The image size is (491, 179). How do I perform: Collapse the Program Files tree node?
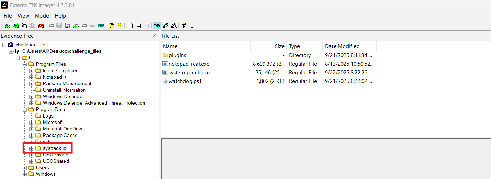[25, 64]
